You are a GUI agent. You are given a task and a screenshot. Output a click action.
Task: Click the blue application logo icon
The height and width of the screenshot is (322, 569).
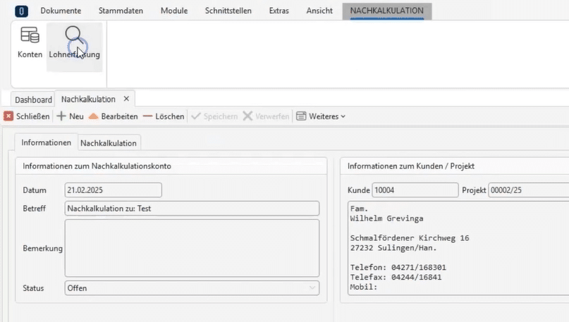21,11
